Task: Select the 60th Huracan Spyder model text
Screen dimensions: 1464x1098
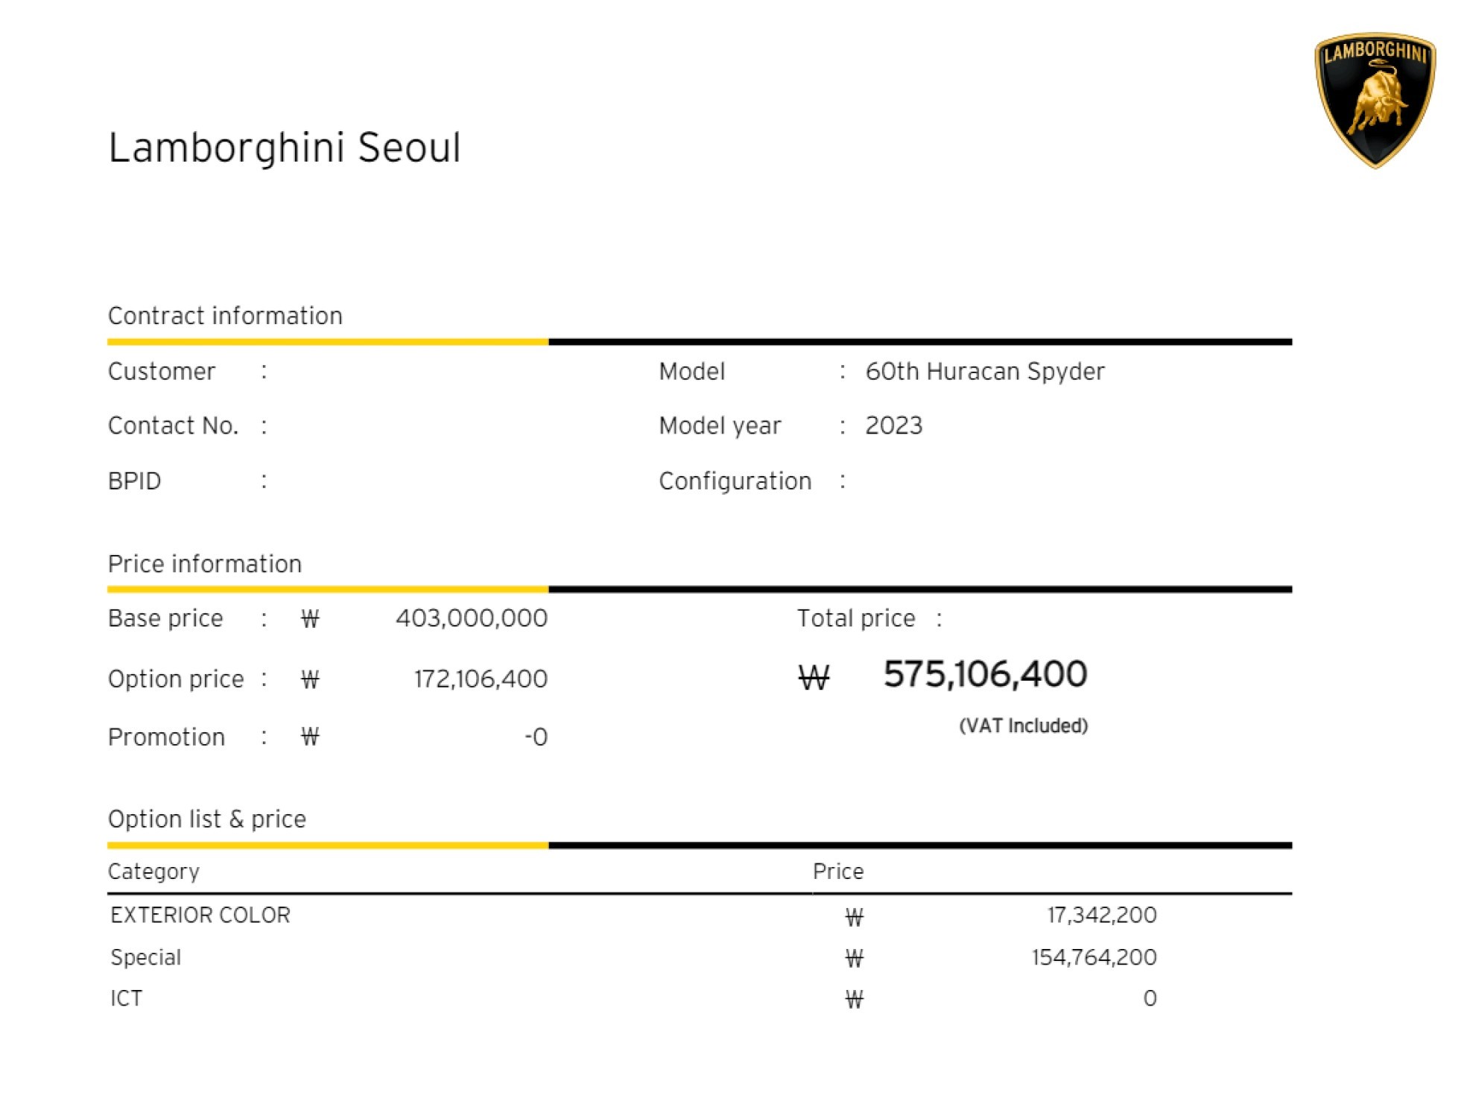Action: 984,372
